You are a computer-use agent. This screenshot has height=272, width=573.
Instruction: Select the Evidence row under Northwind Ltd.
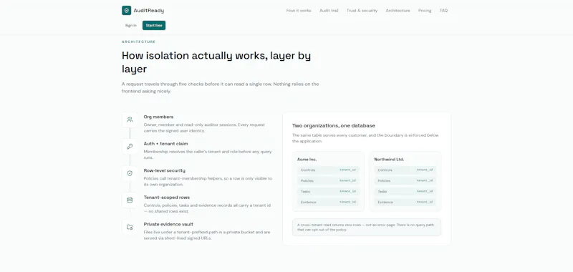click(x=405, y=202)
